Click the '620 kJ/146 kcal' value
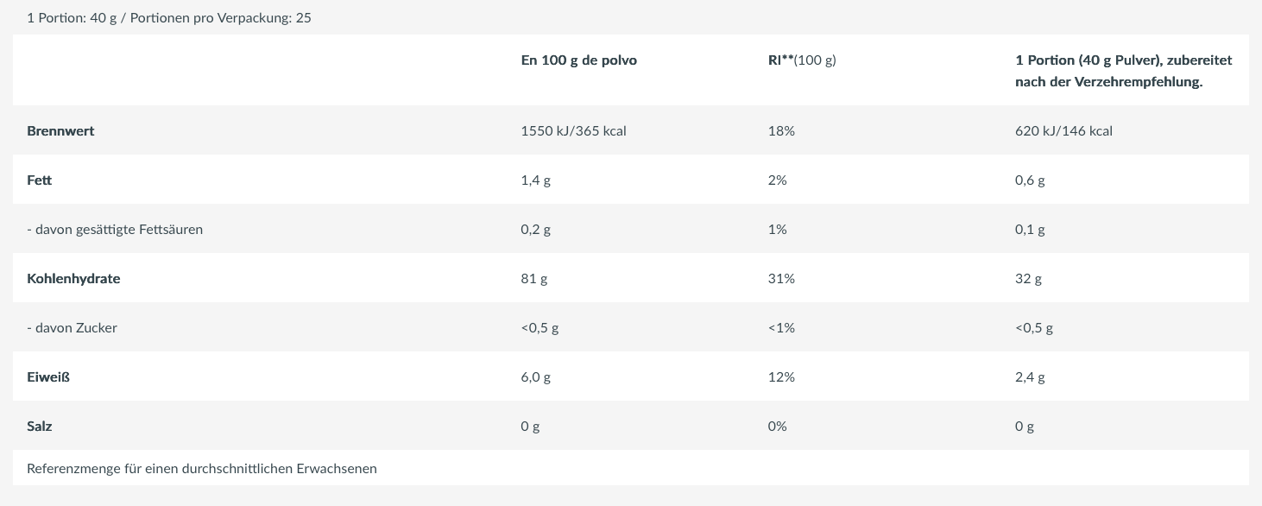Viewport: 1262px width, 506px height. click(x=1063, y=131)
